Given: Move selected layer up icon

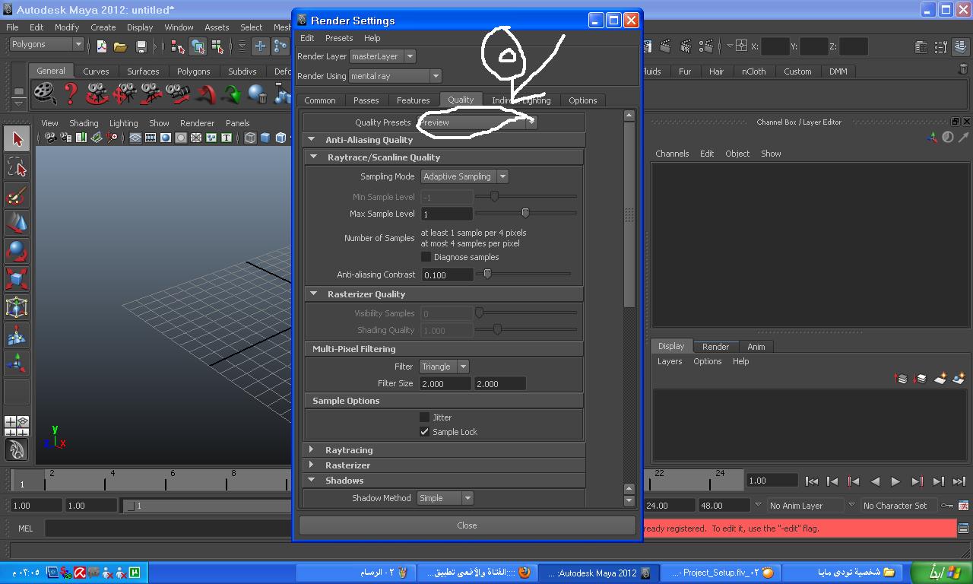Looking at the screenshot, I should pyautogui.click(x=901, y=378).
